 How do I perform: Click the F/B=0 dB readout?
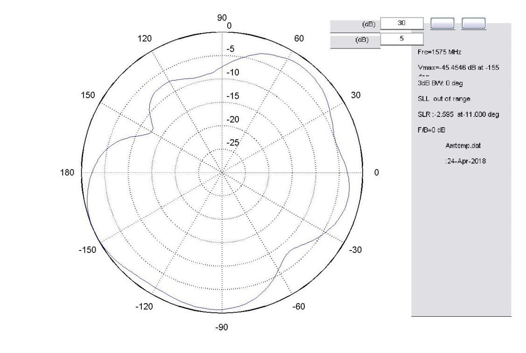tap(431, 131)
